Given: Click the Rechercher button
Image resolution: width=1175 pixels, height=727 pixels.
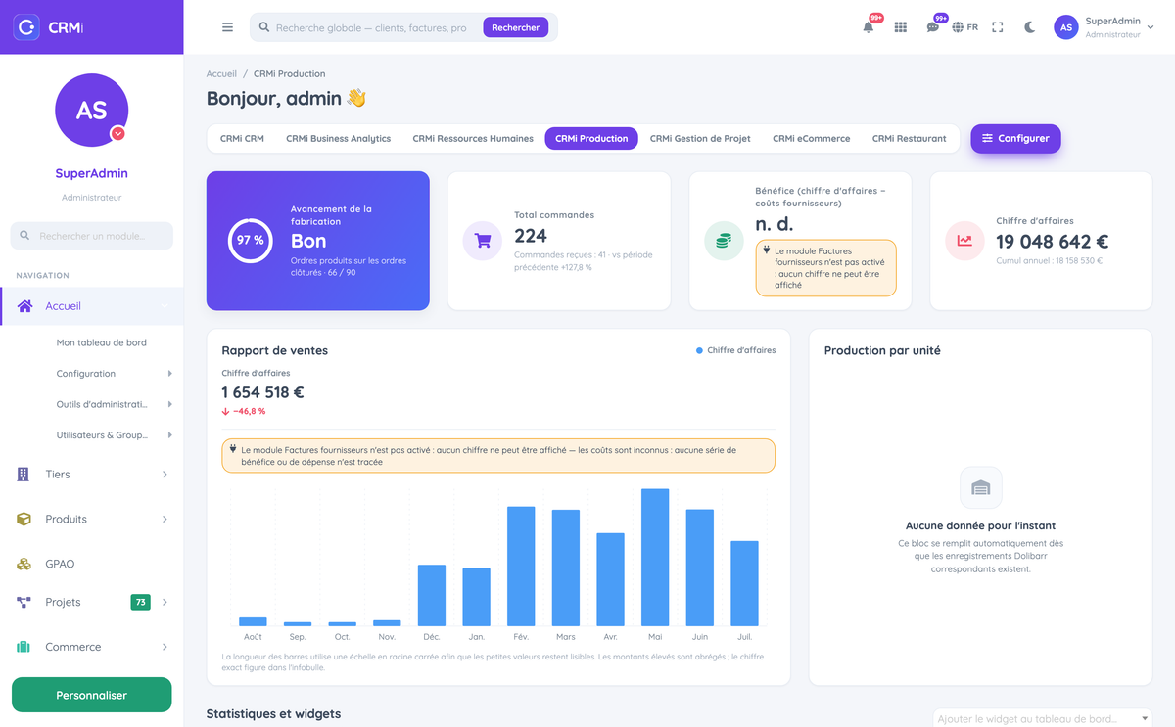Looking at the screenshot, I should tap(516, 27).
